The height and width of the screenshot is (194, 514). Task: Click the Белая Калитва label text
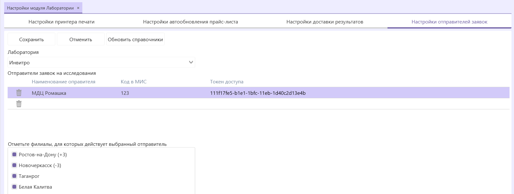point(35,187)
